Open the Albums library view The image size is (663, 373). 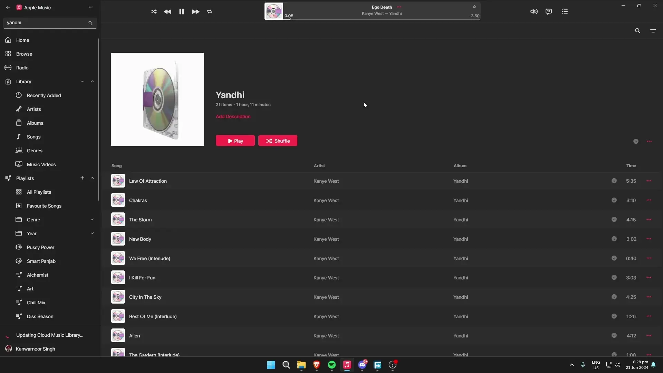pyautogui.click(x=49, y=123)
